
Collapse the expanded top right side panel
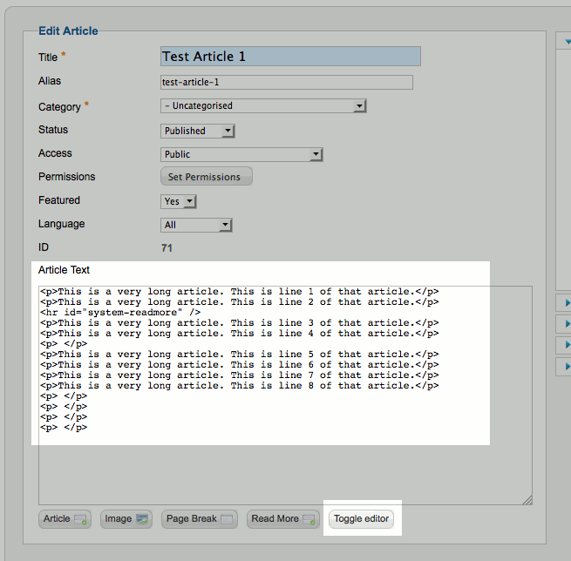pyautogui.click(x=567, y=41)
